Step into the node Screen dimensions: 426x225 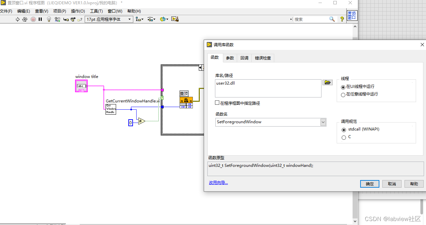[x=66, y=19]
